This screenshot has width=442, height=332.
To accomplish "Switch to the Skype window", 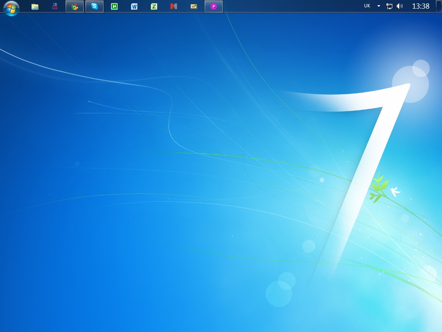I will [x=95, y=6].
